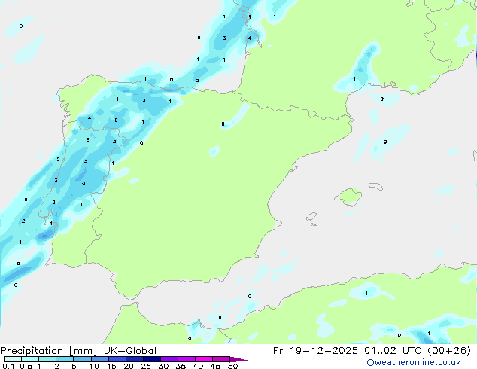Click the '40' legend scale label

198,366
